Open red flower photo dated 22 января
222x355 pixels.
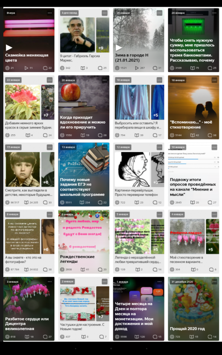(x=22, y=102)
